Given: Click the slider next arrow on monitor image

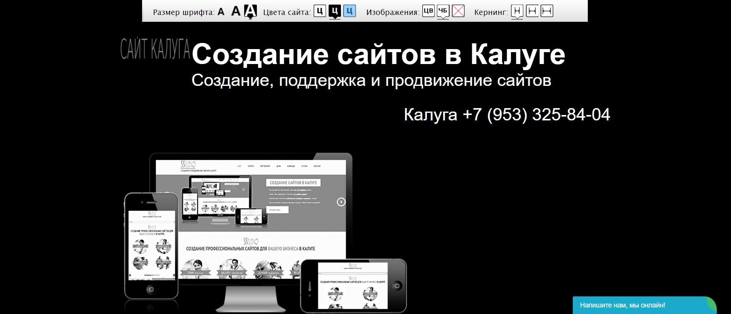Looking at the screenshot, I should pos(341,202).
